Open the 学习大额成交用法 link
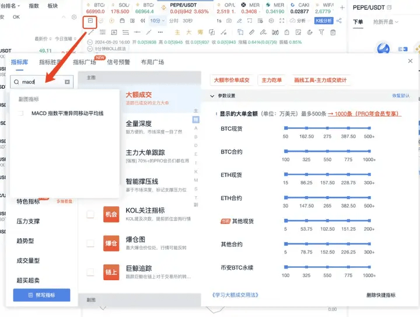Screen dimensions: 420x317 [x=236, y=295]
